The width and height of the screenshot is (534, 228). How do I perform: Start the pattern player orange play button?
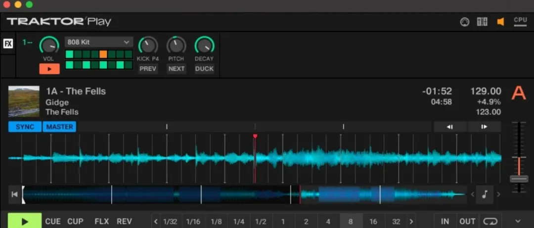tap(49, 69)
